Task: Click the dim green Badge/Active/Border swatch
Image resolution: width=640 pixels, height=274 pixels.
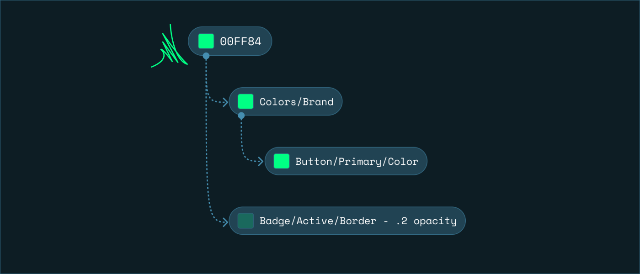Action: (245, 221)
